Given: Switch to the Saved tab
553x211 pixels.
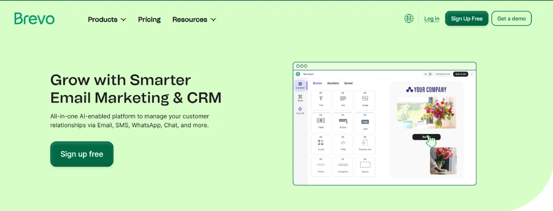Looking at the screenshot, I should [348, 83].
